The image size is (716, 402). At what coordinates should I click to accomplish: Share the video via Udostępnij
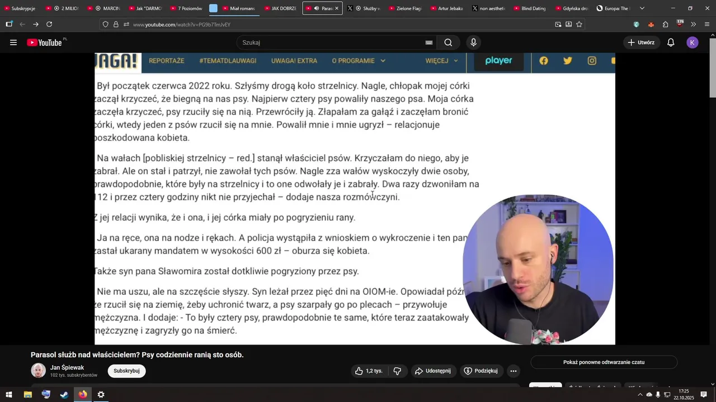[432, 371]
